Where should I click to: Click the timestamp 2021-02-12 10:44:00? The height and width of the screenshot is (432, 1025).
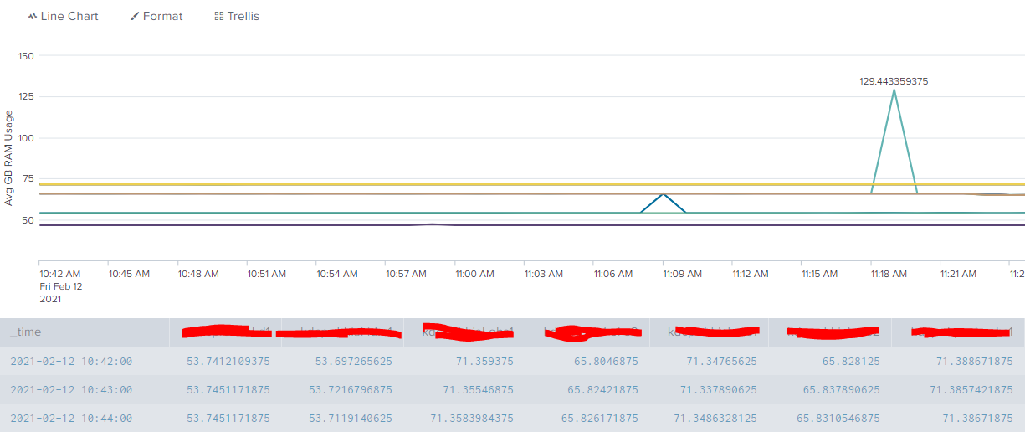(x=71, y=419)
